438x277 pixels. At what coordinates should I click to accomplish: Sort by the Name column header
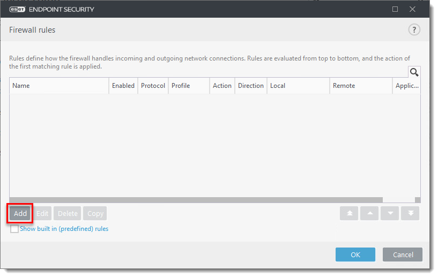click(x=59, y=86)
